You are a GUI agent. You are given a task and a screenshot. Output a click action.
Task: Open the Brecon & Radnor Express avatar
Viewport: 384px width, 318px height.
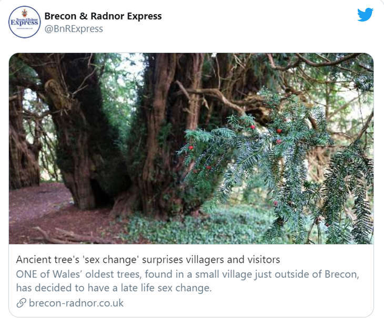(x=24, y=22)
